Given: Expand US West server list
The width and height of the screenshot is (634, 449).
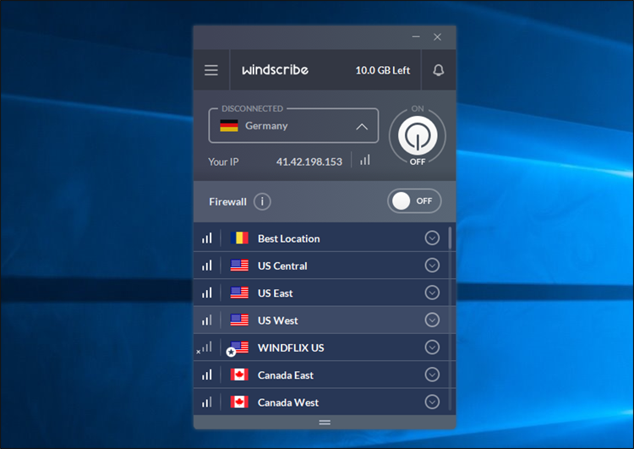Looking at the screenshot, I should tap(432, 320).
